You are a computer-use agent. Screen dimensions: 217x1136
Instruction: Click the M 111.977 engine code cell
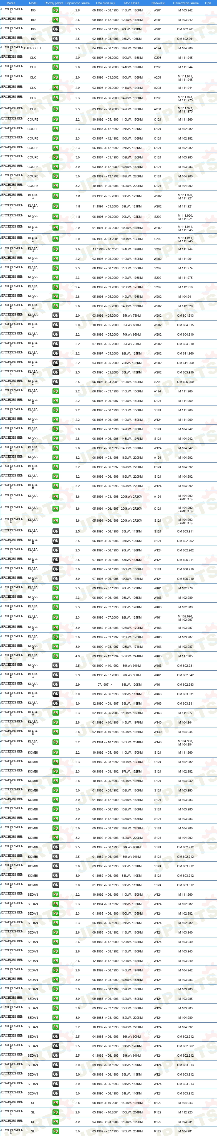(185, 713)
